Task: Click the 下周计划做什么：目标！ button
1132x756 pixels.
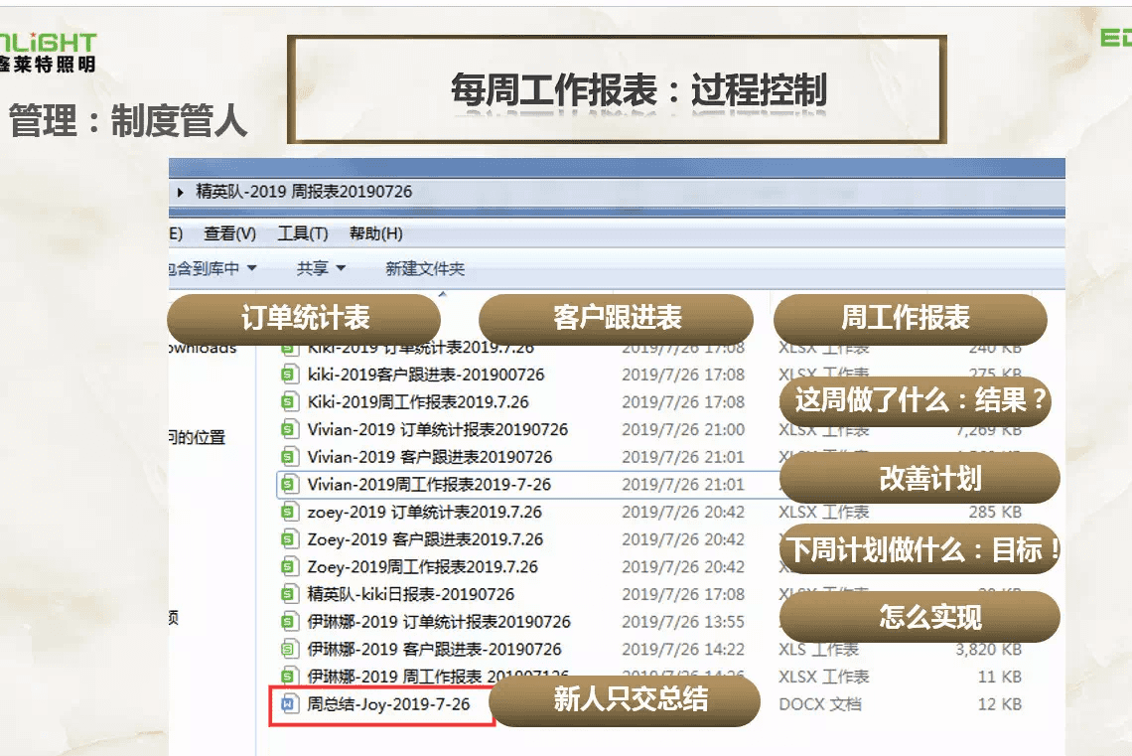Action: pos(920,549)
